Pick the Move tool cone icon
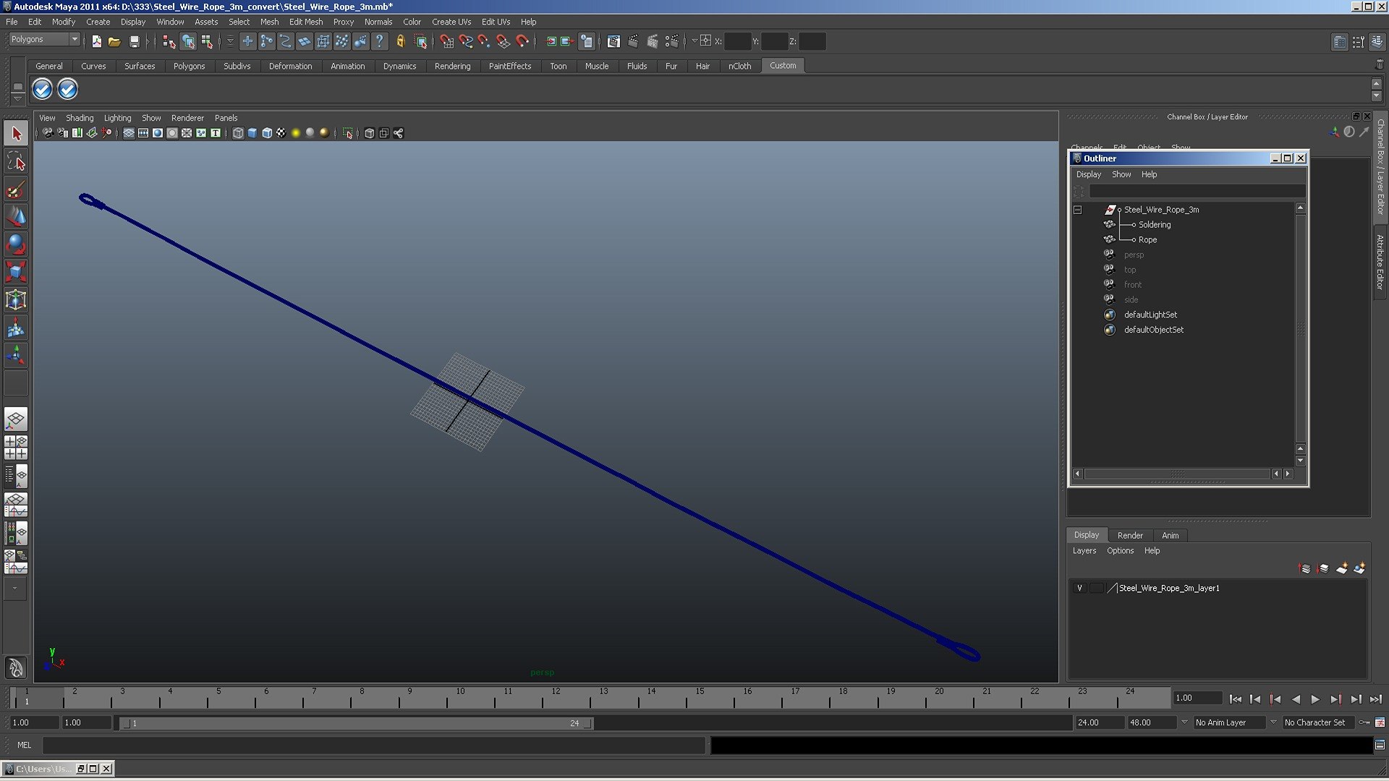This screenshot has width=1389, height=781. click(16, 216)
